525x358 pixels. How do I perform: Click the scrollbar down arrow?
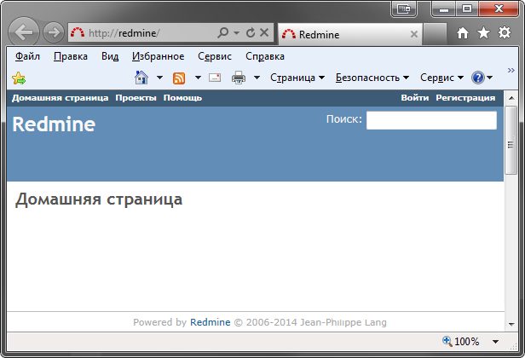pyautogui.click(x=511, y=324)
